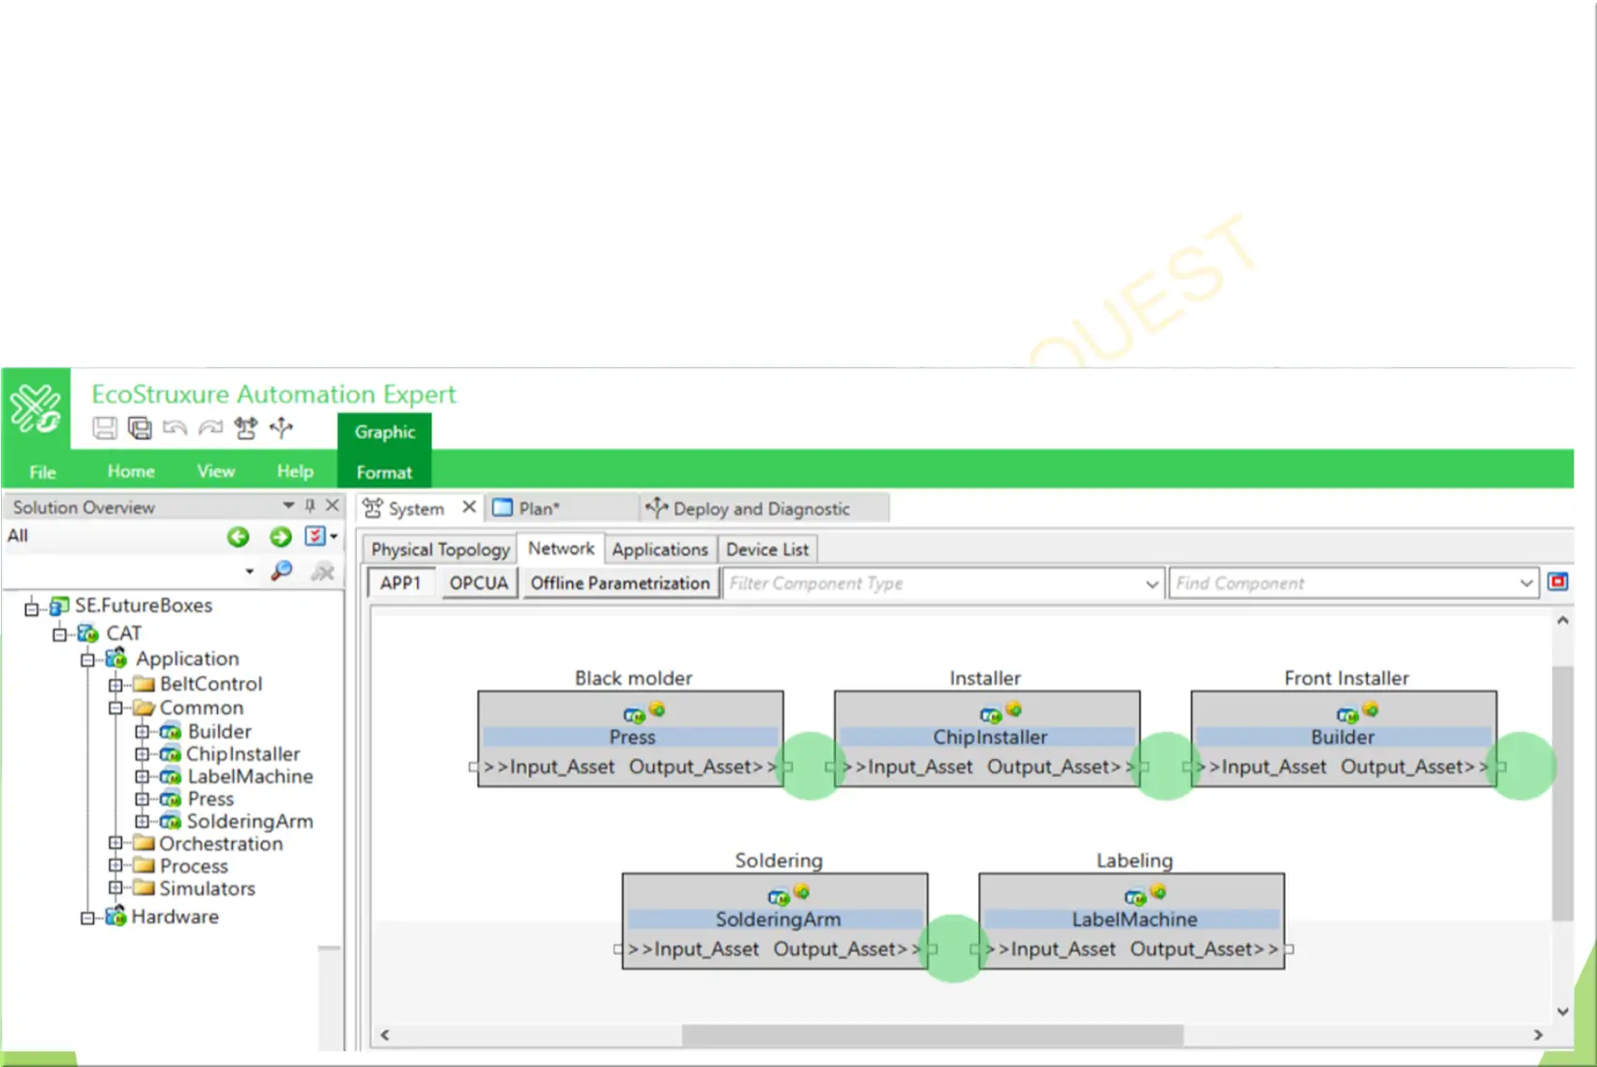
Task: Click the Press block type icon
Action: (x=634, y=716)
